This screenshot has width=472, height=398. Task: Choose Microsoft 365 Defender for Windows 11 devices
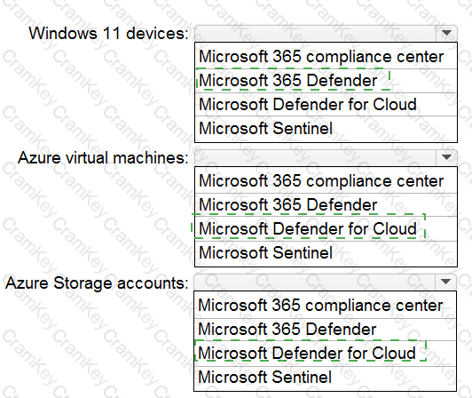326,81
